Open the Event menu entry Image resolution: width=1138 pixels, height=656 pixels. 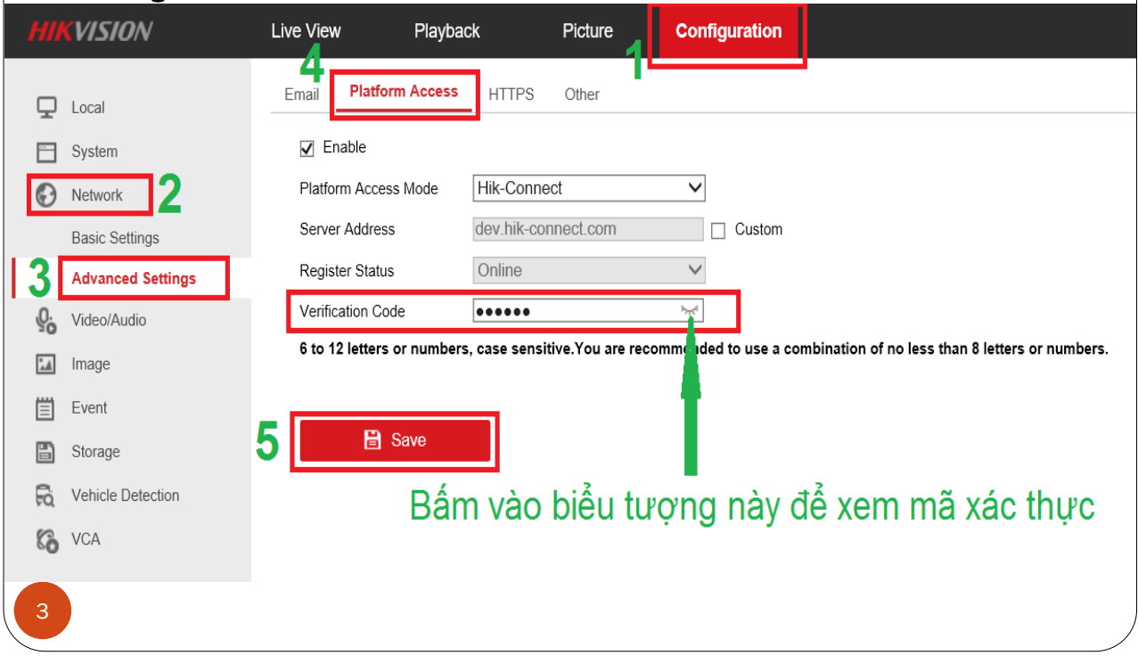pos(89,408)
